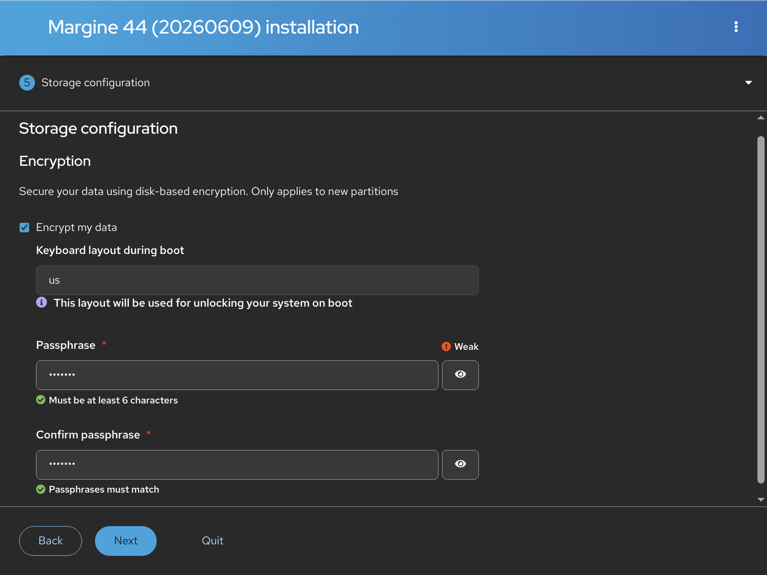Click the Weak strength warning icon
Screen dimensions: 767x575
pos(446,346)
